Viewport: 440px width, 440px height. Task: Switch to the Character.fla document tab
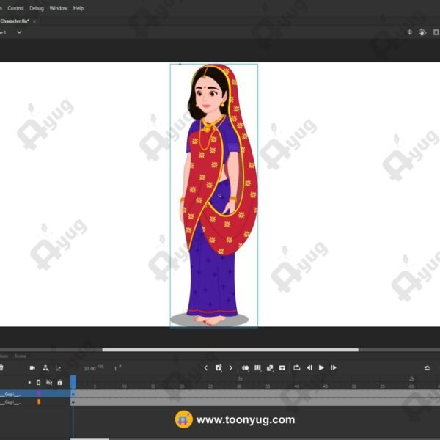15,21
